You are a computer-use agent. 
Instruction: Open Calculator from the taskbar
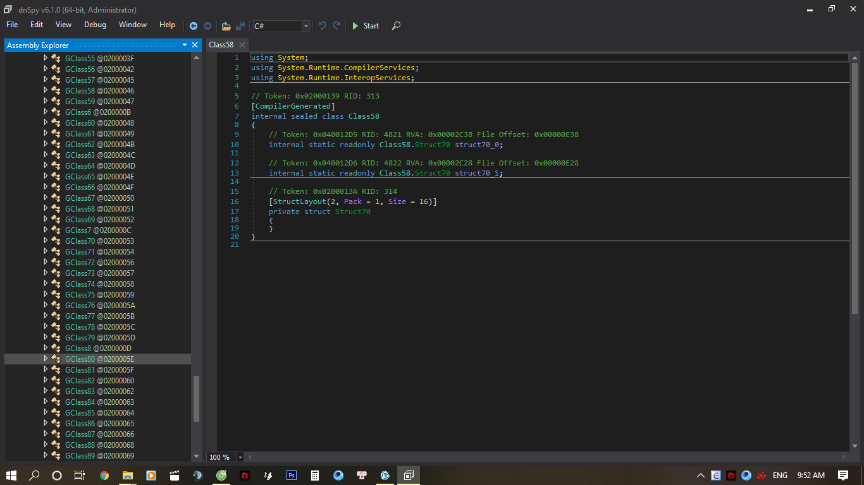coord(314,475)
